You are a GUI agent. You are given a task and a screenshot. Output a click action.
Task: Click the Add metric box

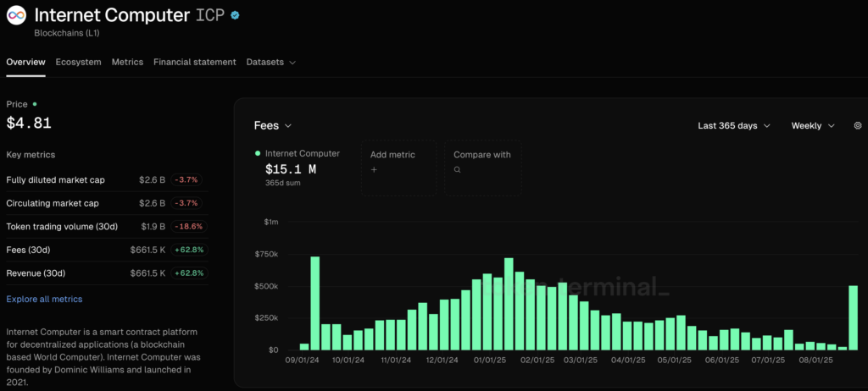click(x=398, y=168)
